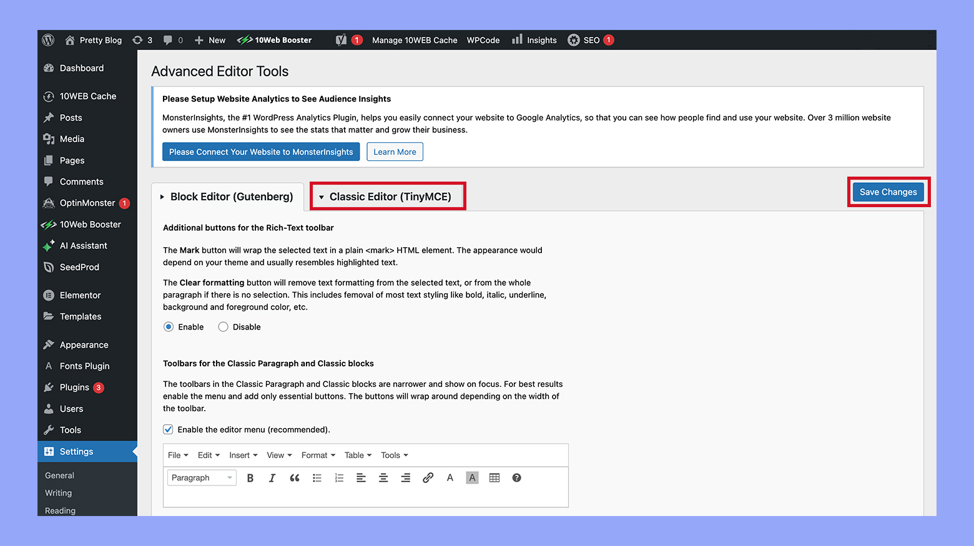
Task: Select the bulleted list icon
Action: [317, 477]
